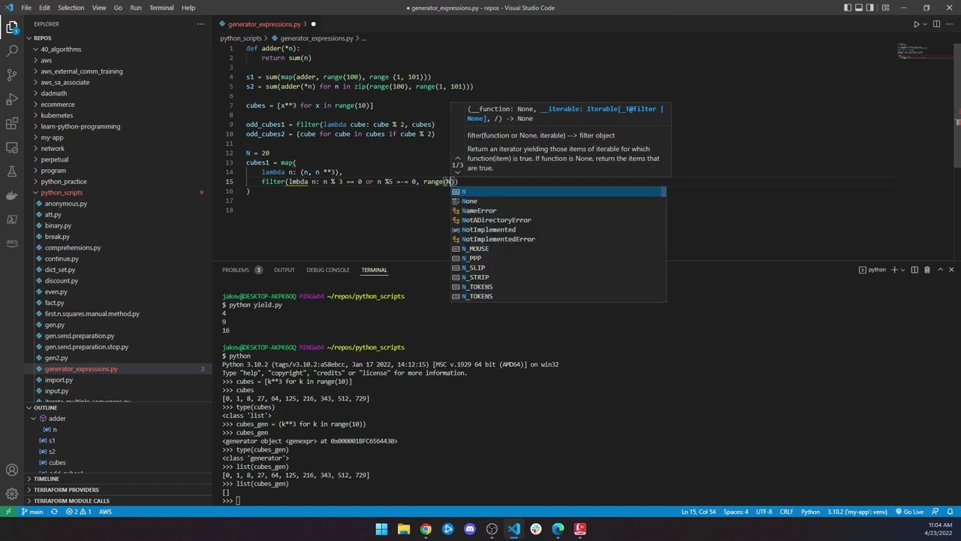Image resolution: width=961 pixels, height=541 pixels.
Task: Open run options dropdown next to play button
Action: 926,24
